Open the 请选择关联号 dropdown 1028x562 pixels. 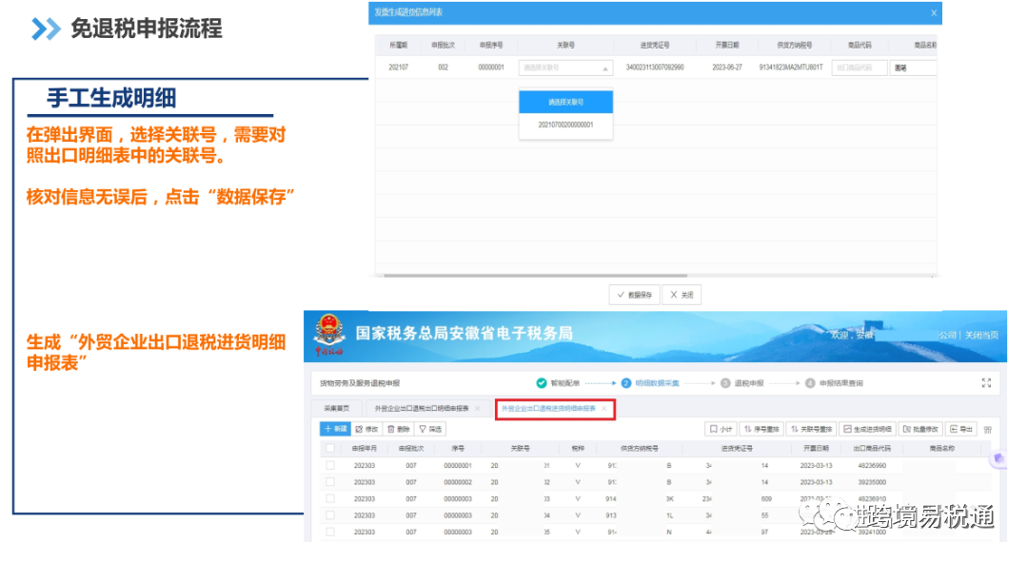[565, 68]
